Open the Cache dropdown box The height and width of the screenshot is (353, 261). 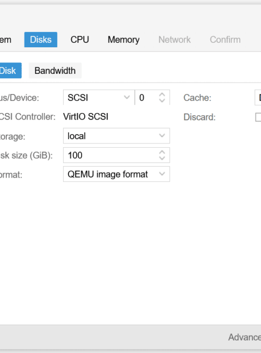tap(258, 98)
